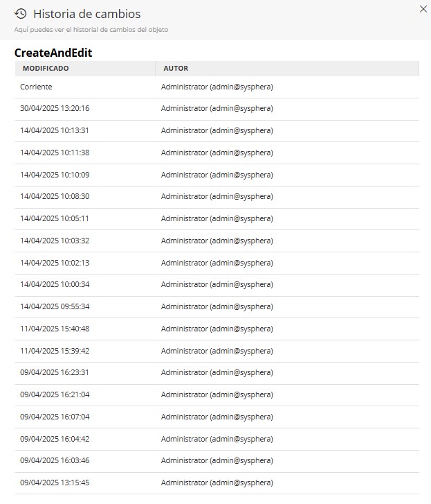Pick the 09/04/2025 16:07:04 revision
Viewport: 431px width, 504px height.
click(x=55, y=417)
